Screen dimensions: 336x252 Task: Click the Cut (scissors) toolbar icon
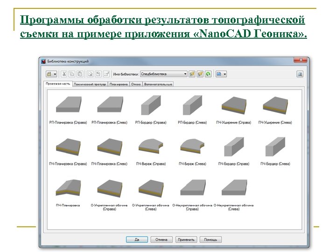[x=63, y=74]
